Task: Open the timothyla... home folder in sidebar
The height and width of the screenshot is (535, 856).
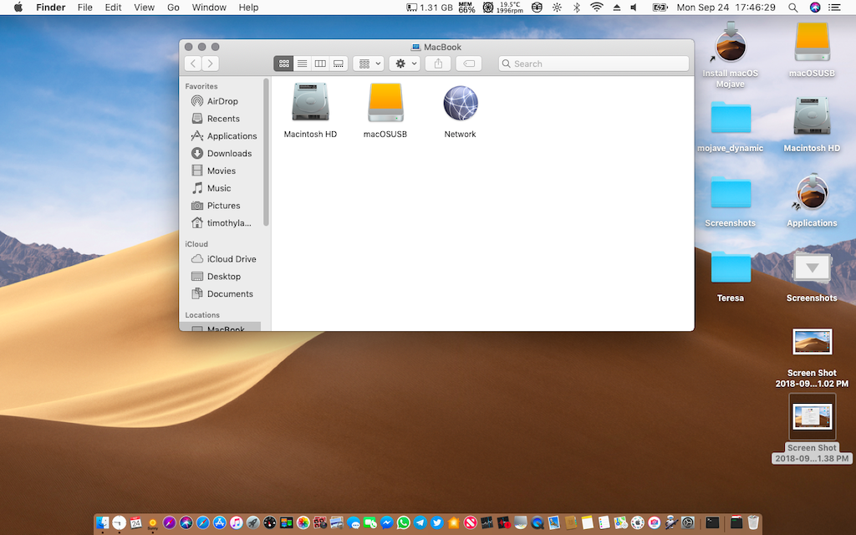Action: [229, 223]
